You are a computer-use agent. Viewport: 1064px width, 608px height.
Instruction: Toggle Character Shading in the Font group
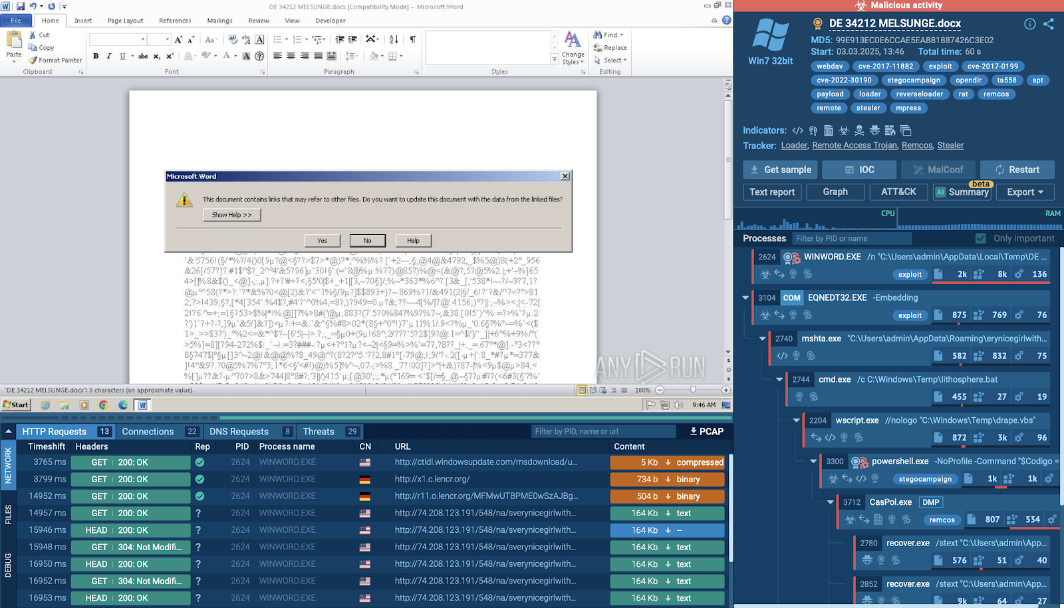246,57
